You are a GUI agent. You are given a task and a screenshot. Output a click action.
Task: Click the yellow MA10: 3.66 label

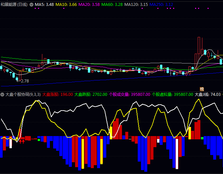[66, 5]
